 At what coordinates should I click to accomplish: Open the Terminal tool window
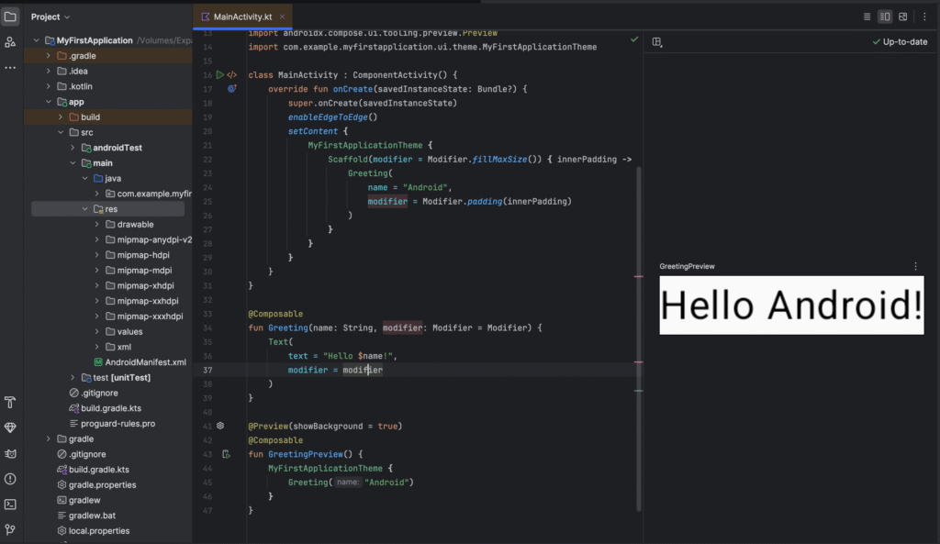tap(10, 505)
